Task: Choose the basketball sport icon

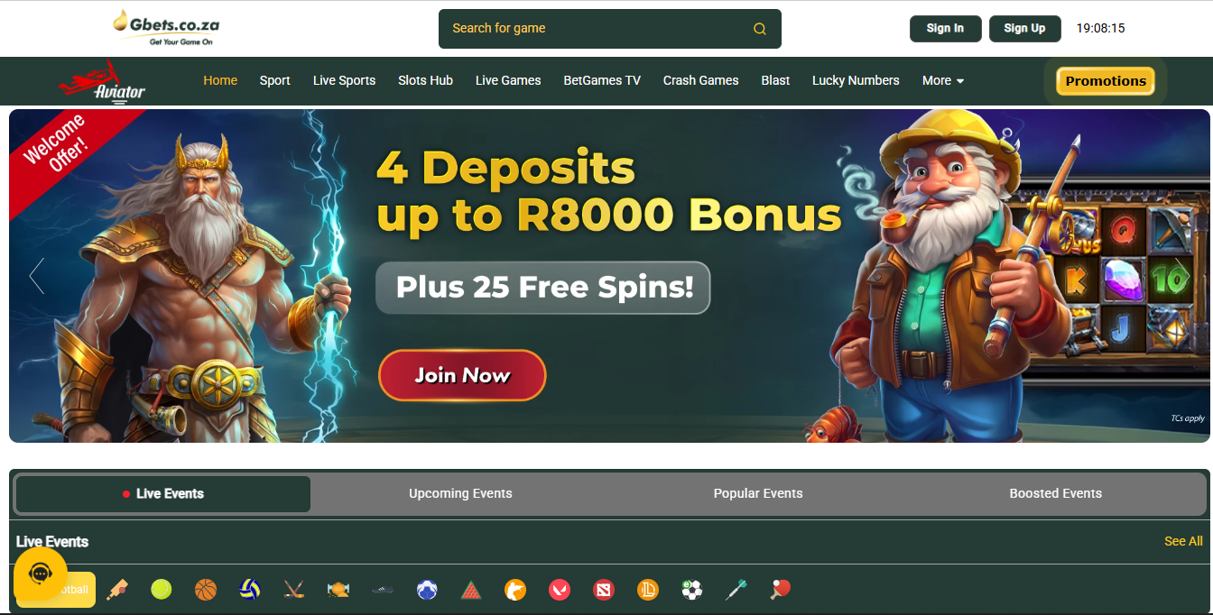Action: click(x=206, y=590)
